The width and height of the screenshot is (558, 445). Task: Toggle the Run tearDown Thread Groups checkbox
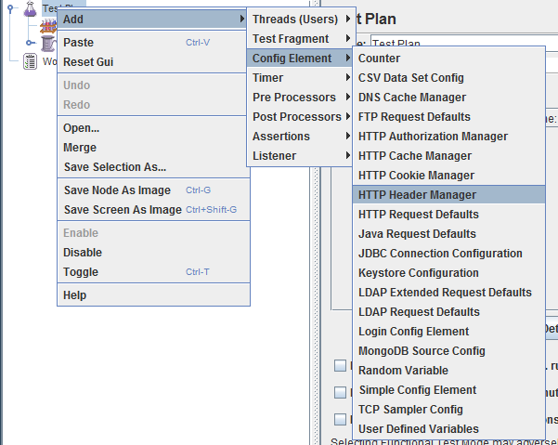pyautogui.click(x=340, y=392)
